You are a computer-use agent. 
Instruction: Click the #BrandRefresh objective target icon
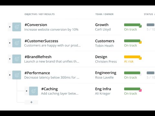(x=16, y=59)
